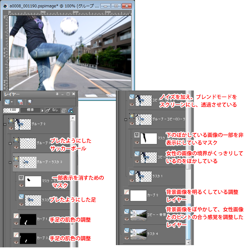The width and height of the screenshot is (248, 248).
Task: Toggle visibility of グループ - ラスタ 3
Action: point(16,166)
